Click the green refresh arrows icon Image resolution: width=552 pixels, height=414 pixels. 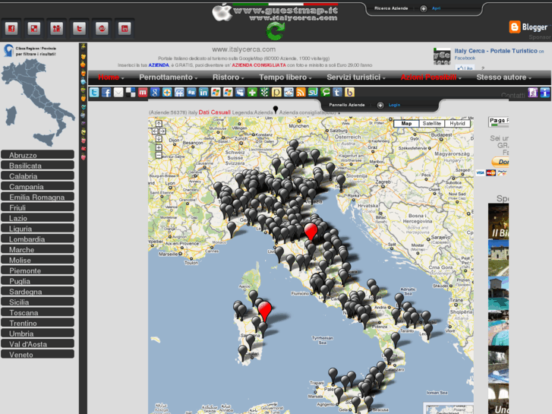275,30
